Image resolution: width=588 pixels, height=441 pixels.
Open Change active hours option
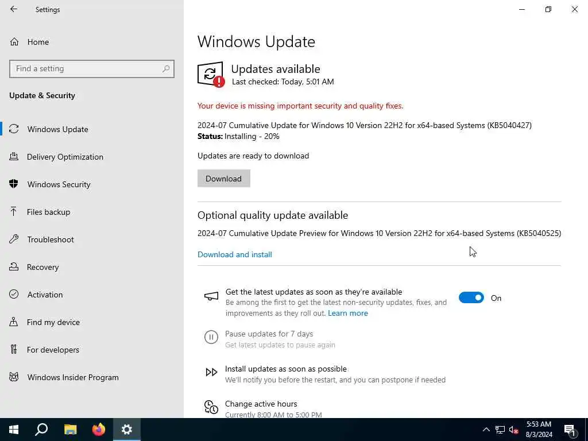tap(261, 404)
